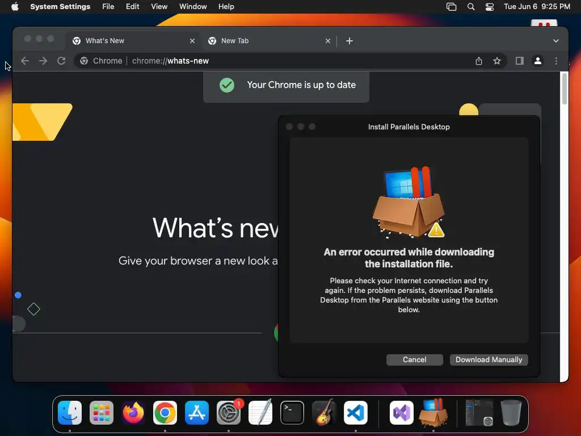
Task: Open the minimized window thumbnail in the Dock
Action: pyautogui.click(x=479, y=413)
